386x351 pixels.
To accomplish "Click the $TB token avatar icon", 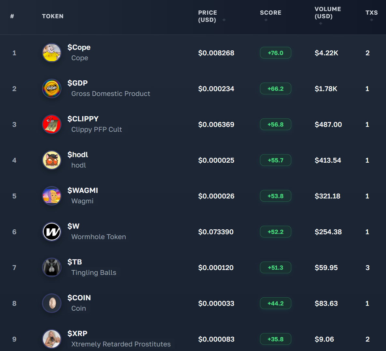I will click(52, 267).
